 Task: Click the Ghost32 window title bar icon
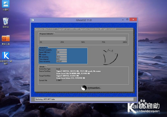(33, 20)
